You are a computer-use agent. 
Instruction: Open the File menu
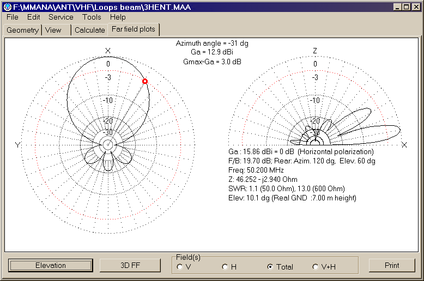[x=13, y=17]
